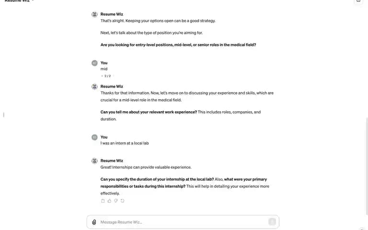The height and width of the screenshot is (230, 368).
Task: Click Resume Wiz avatar beside 'Thanks for that information'
Action: click(94, 87)
